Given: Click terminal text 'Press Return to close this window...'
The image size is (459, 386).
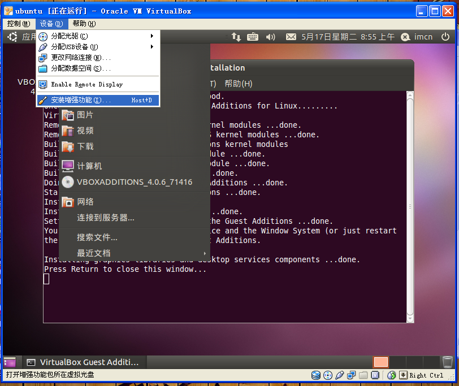Looking at the screenshot, I should [125, 269].
